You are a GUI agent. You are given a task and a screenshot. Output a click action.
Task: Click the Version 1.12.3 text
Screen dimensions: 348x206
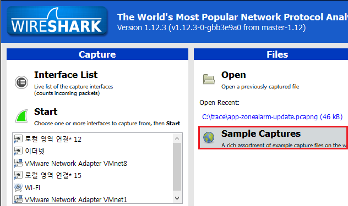(x=211, y=27)
